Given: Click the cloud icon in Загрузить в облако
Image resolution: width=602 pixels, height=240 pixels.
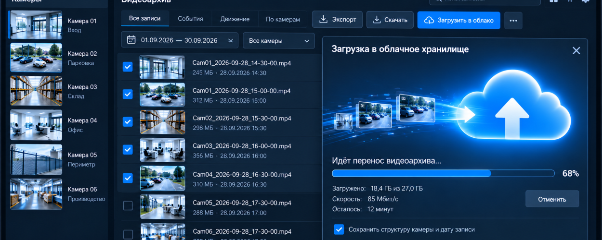Looking at the screenshot, I should pyautogui.click(x=429, y=20).
